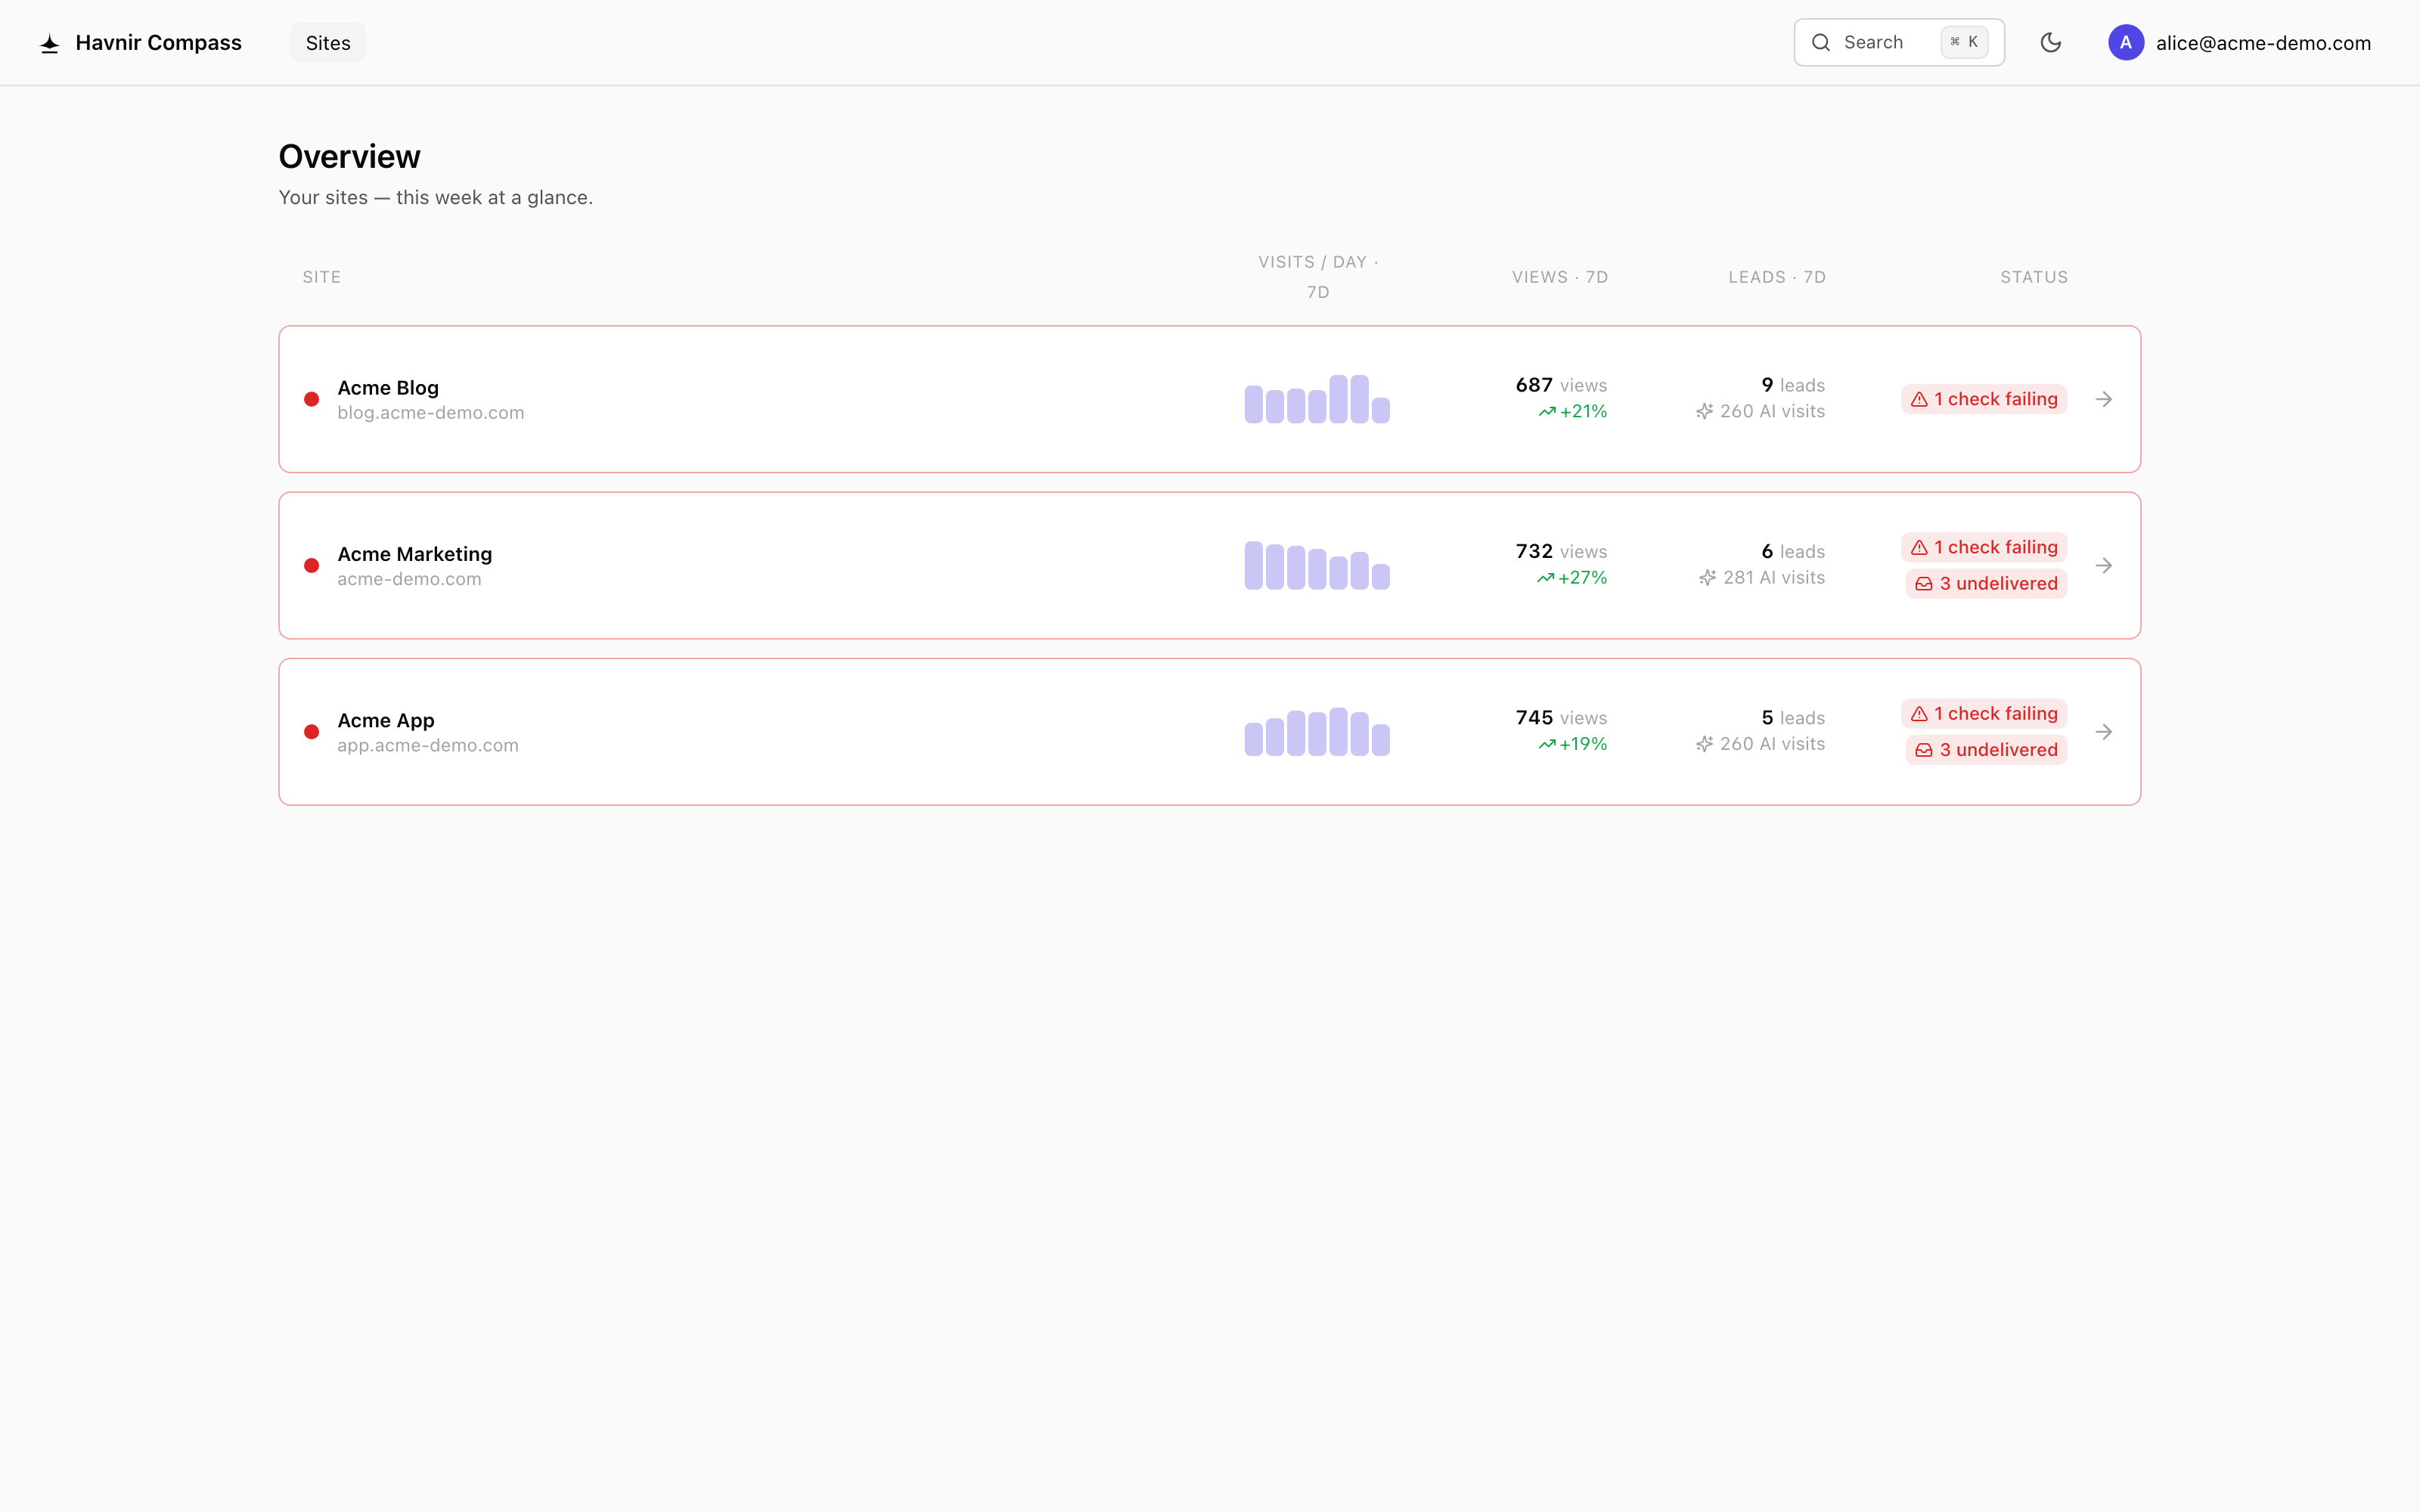Click the Overview page heading
Screen dimensions: 2420x1512
[x=349, y=157]
